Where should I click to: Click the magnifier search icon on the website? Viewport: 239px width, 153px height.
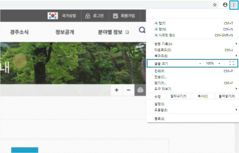[x=142, y=30]
